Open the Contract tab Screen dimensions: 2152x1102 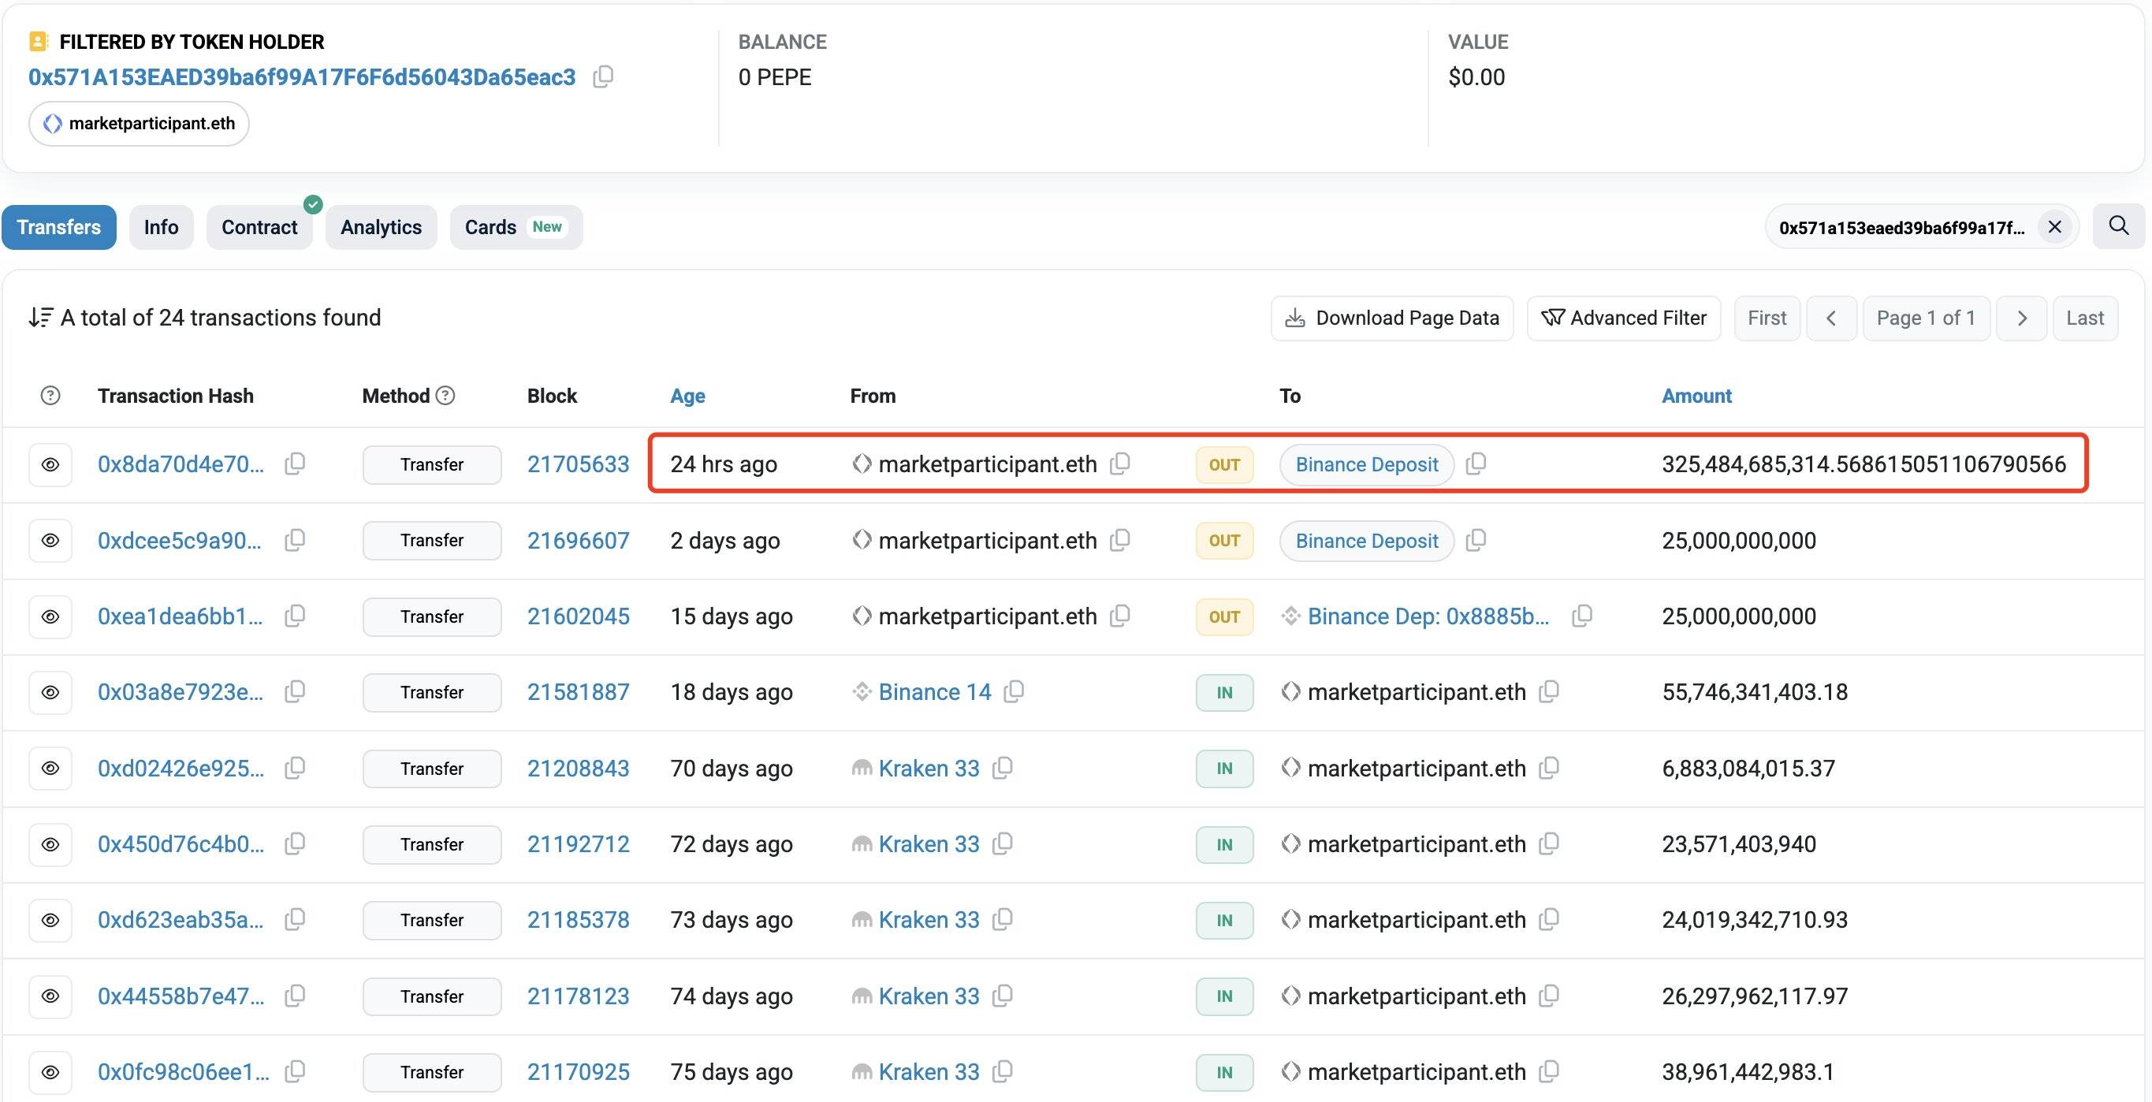[x=260, y=227]
